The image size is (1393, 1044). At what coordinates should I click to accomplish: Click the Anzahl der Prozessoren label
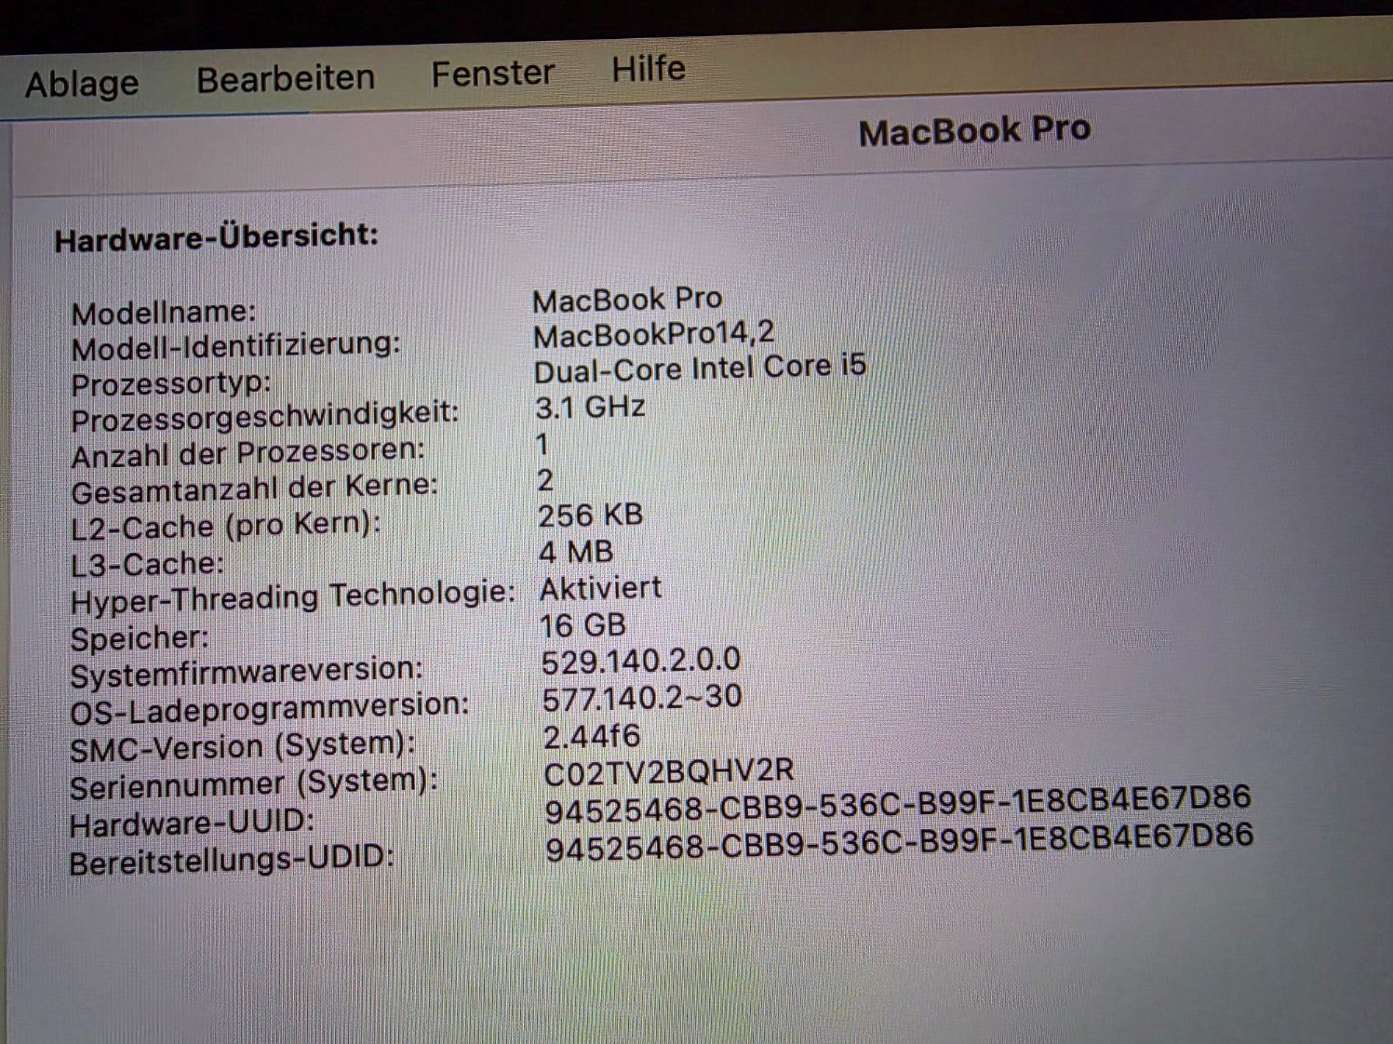(x=248, y=454)
